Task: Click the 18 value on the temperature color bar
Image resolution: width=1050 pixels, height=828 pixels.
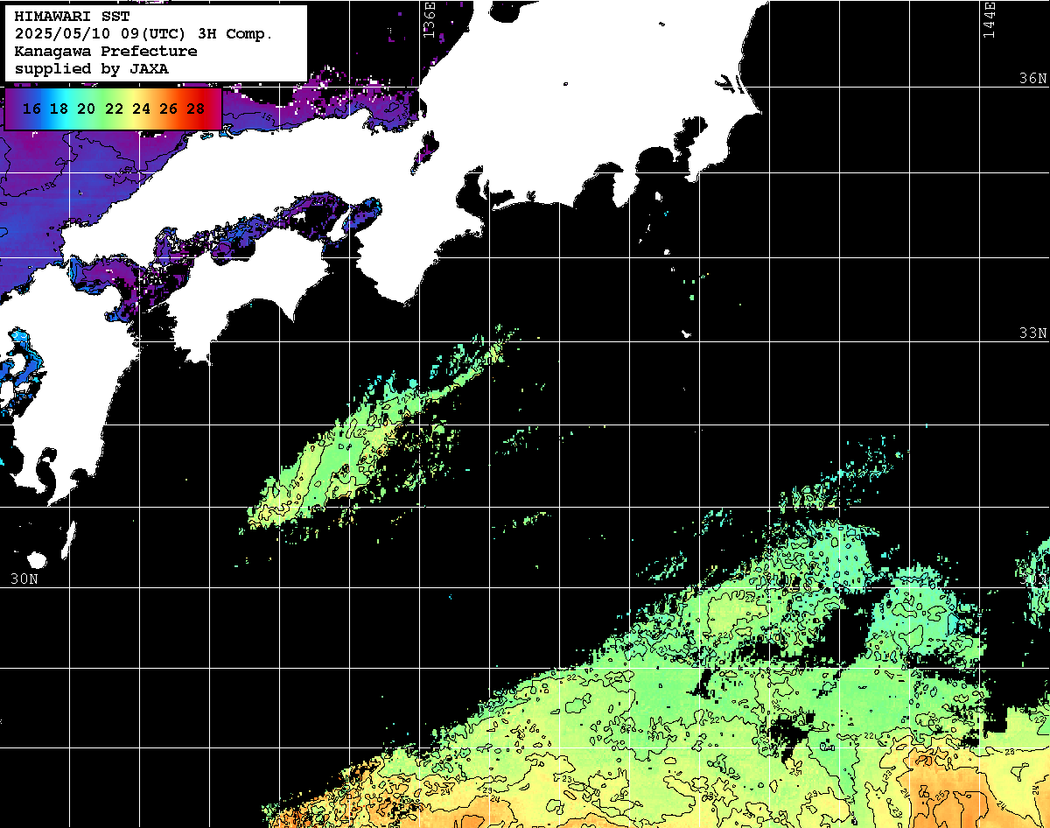Action: [59, 109]
